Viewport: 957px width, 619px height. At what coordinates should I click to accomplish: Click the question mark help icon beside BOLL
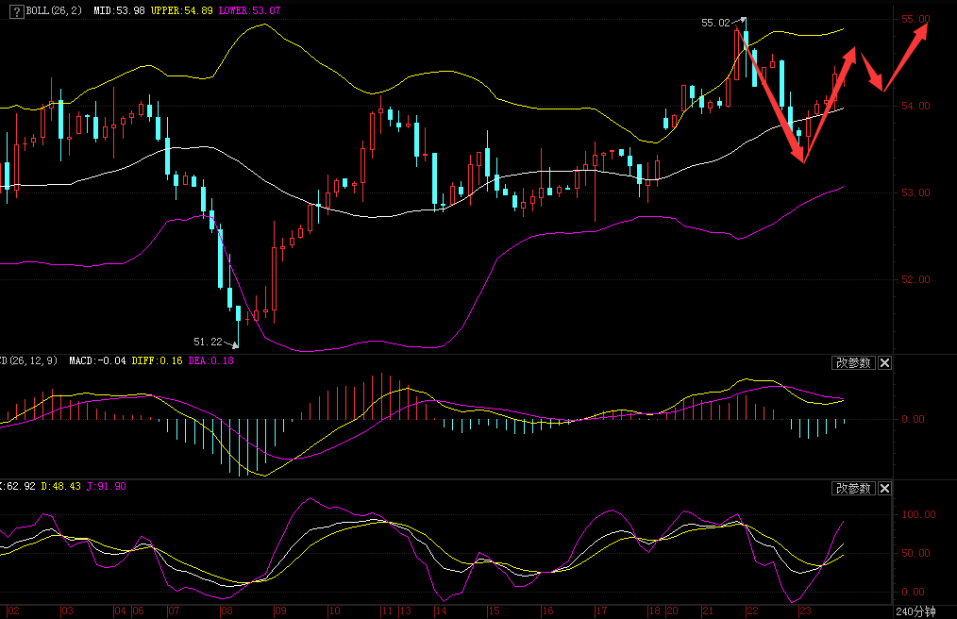tap(16, 10)
